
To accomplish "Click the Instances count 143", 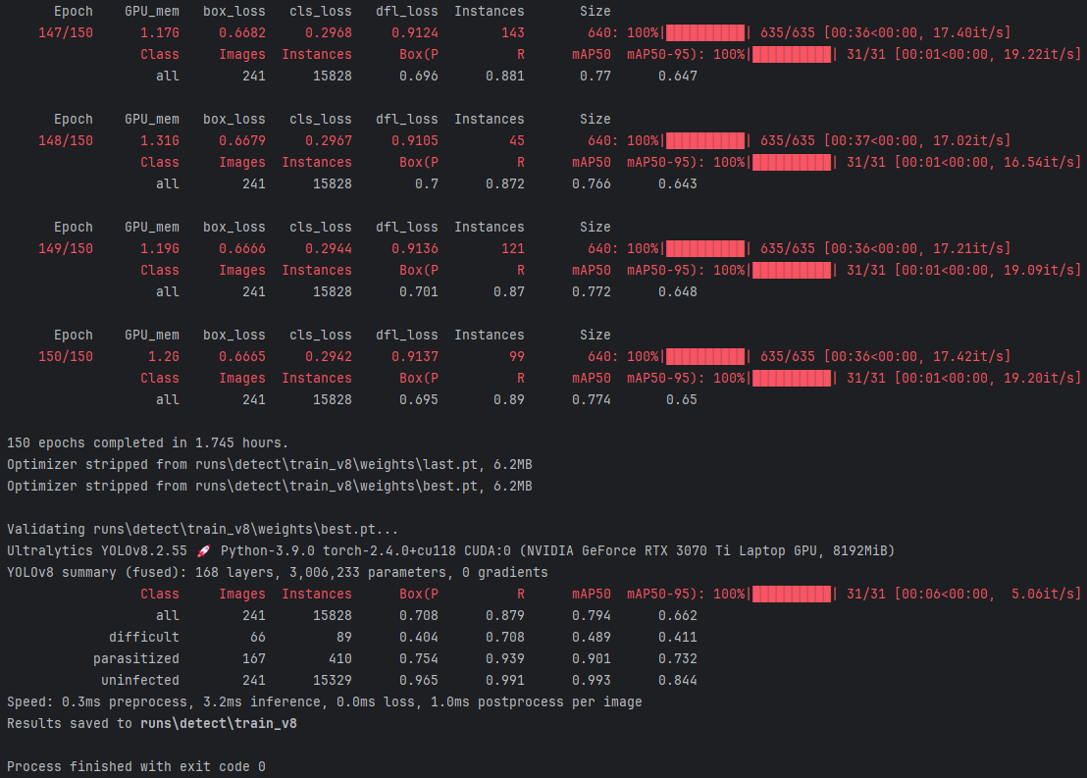I will (513, 32).
